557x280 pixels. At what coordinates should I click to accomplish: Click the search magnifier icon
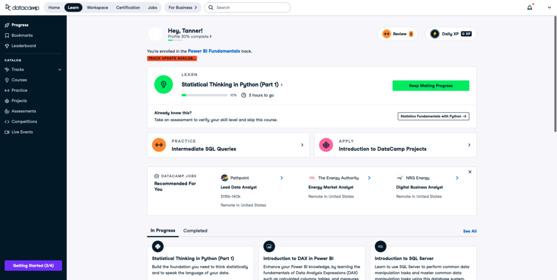point(211,8)
